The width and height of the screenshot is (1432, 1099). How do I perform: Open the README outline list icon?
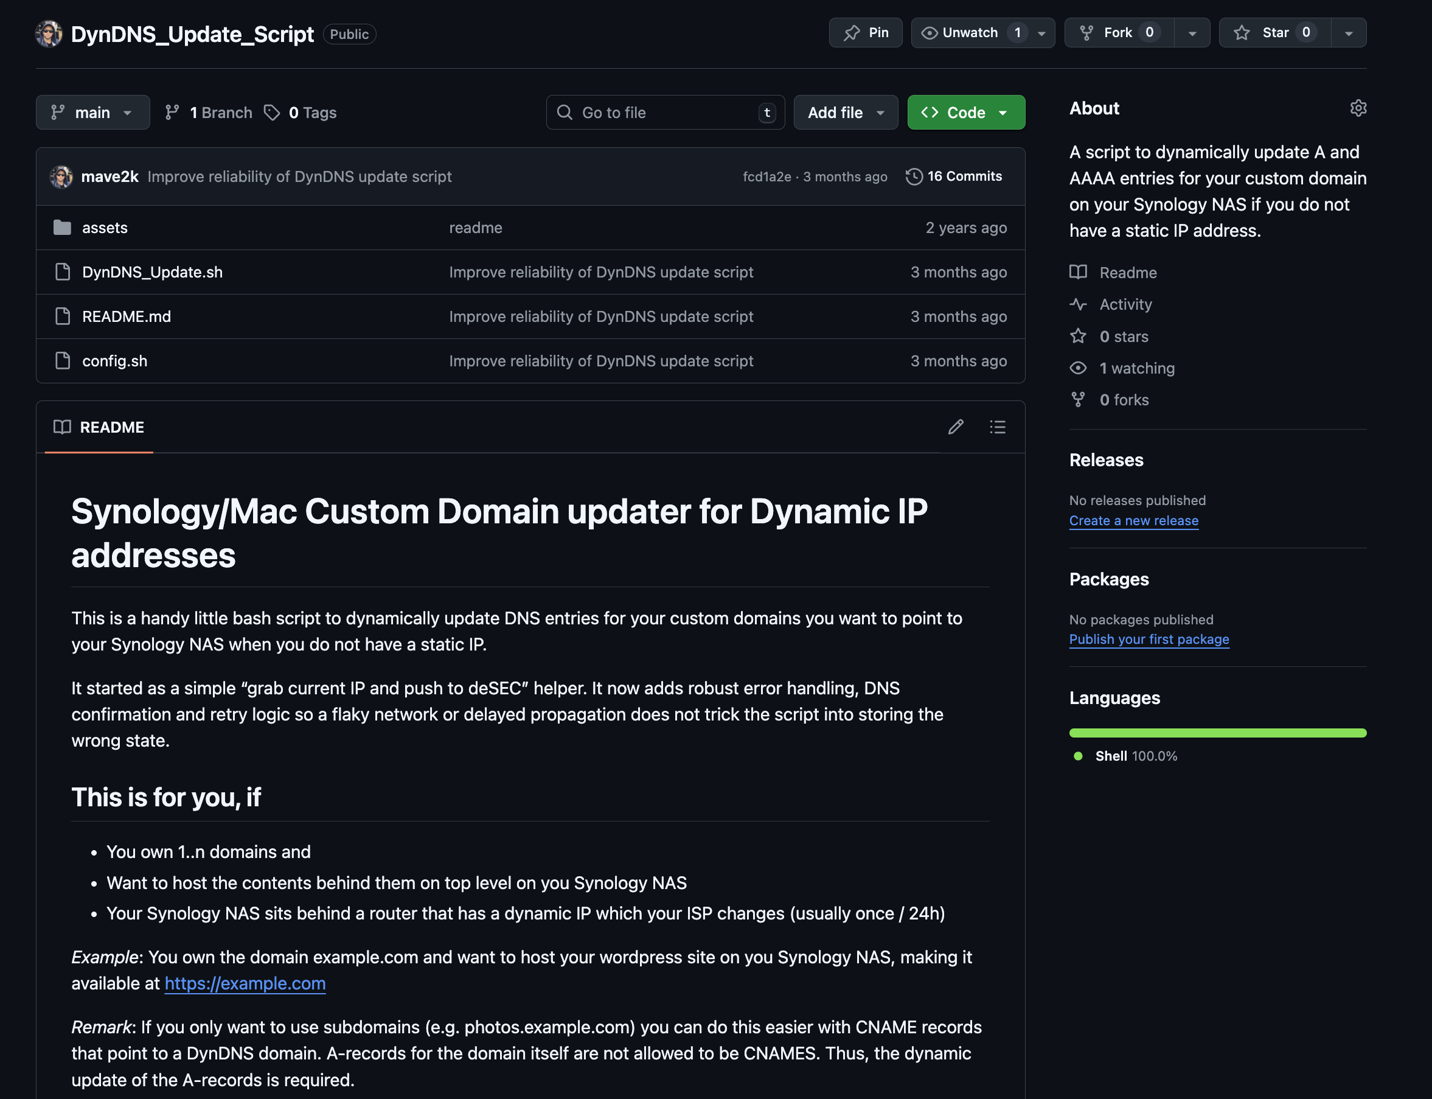pos(997,427)
